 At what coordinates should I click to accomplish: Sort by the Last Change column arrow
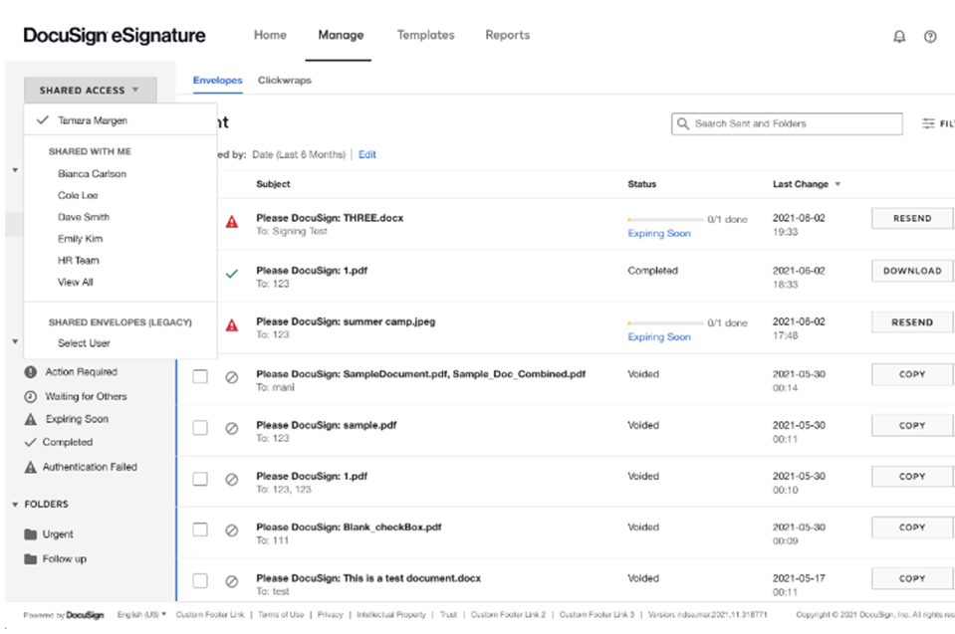[x=838, y=184]
